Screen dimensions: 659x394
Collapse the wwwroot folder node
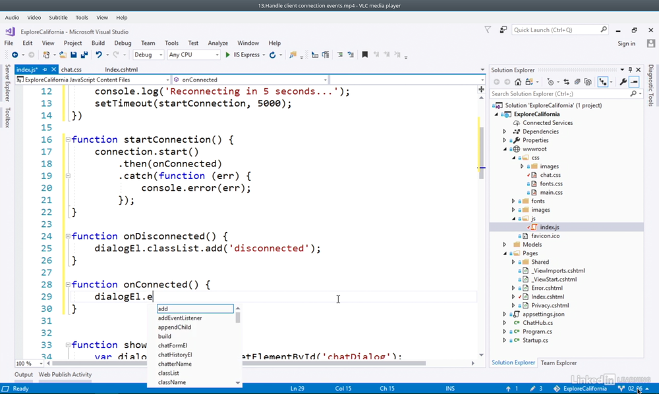click(505, 149)
